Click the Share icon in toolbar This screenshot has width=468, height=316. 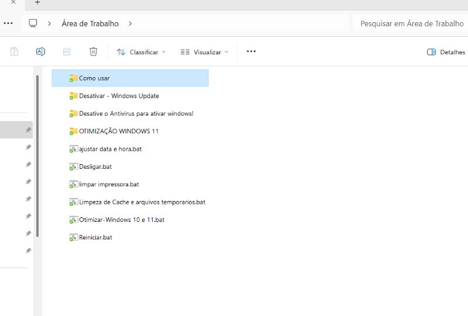[67, 52]
